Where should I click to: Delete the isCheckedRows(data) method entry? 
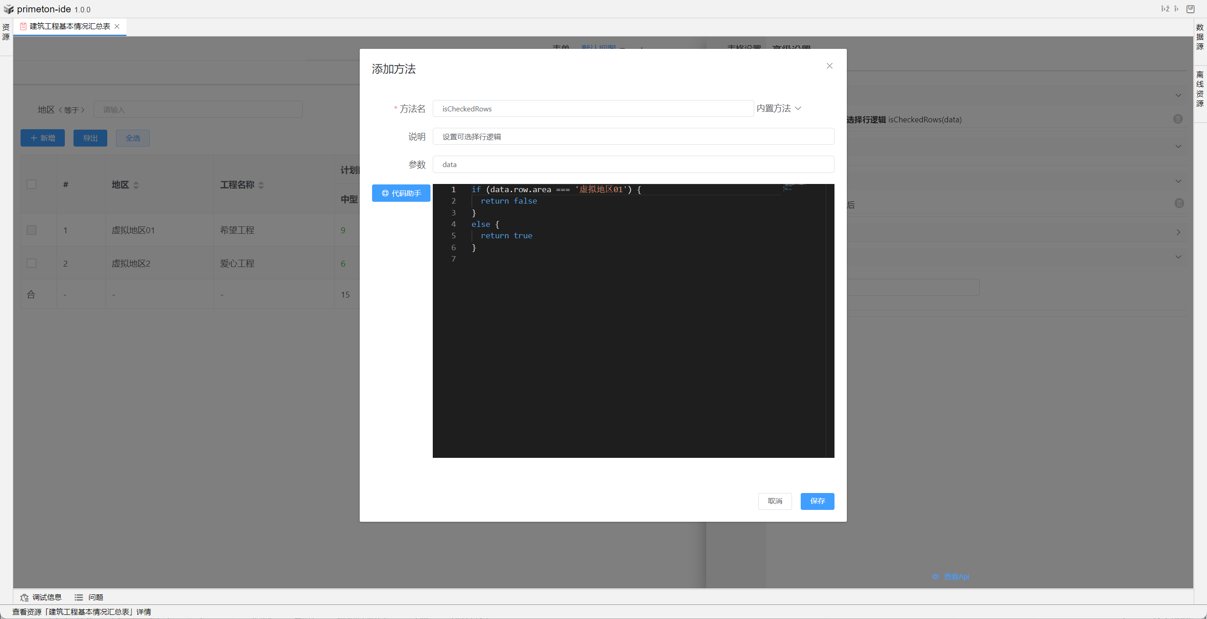[x=1177, y=119]
